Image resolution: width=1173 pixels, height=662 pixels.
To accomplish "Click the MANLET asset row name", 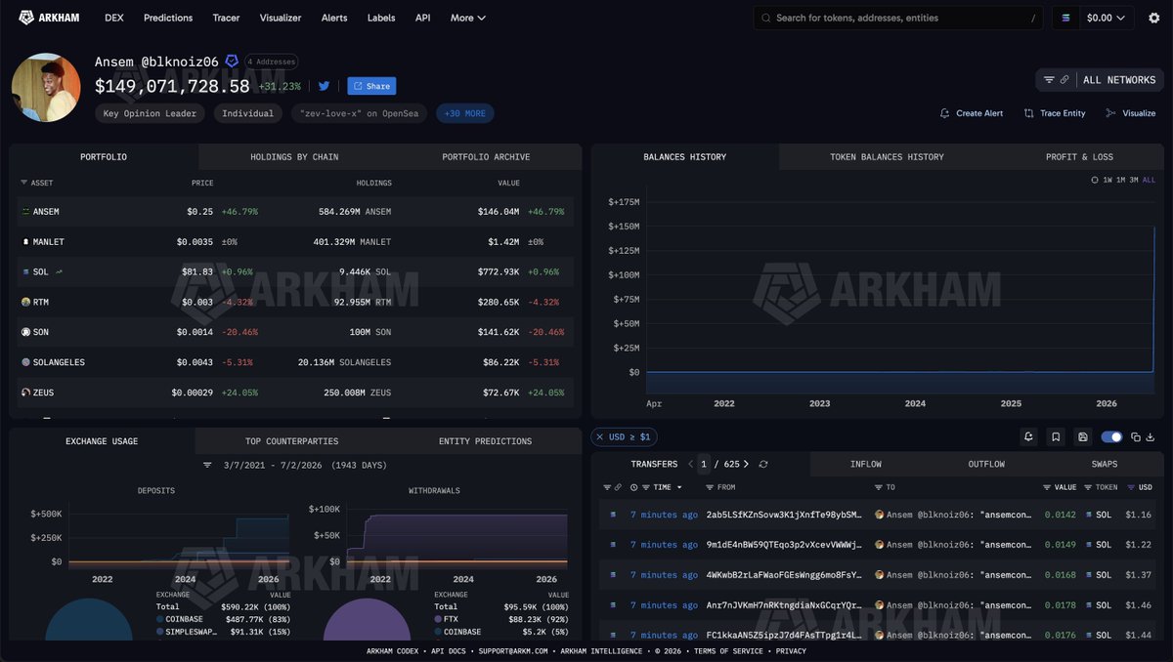I will tap(49, 242).
